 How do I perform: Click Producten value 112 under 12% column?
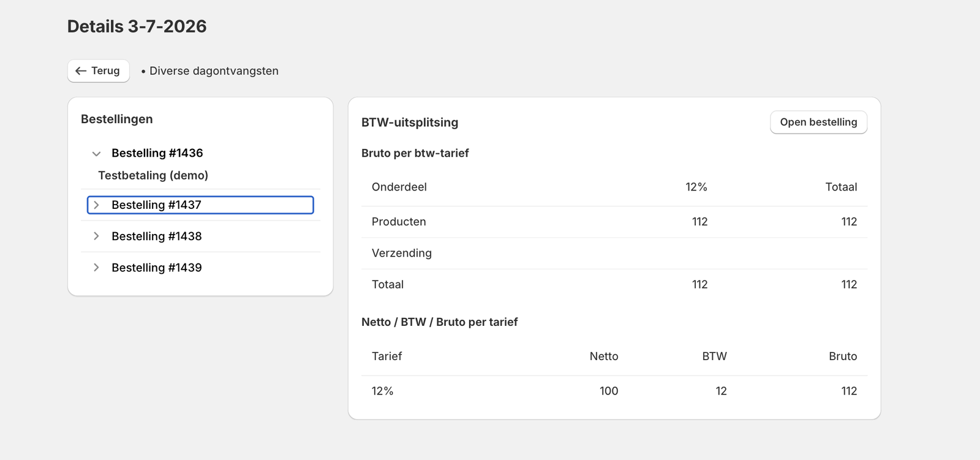click(x=699, y=222)
